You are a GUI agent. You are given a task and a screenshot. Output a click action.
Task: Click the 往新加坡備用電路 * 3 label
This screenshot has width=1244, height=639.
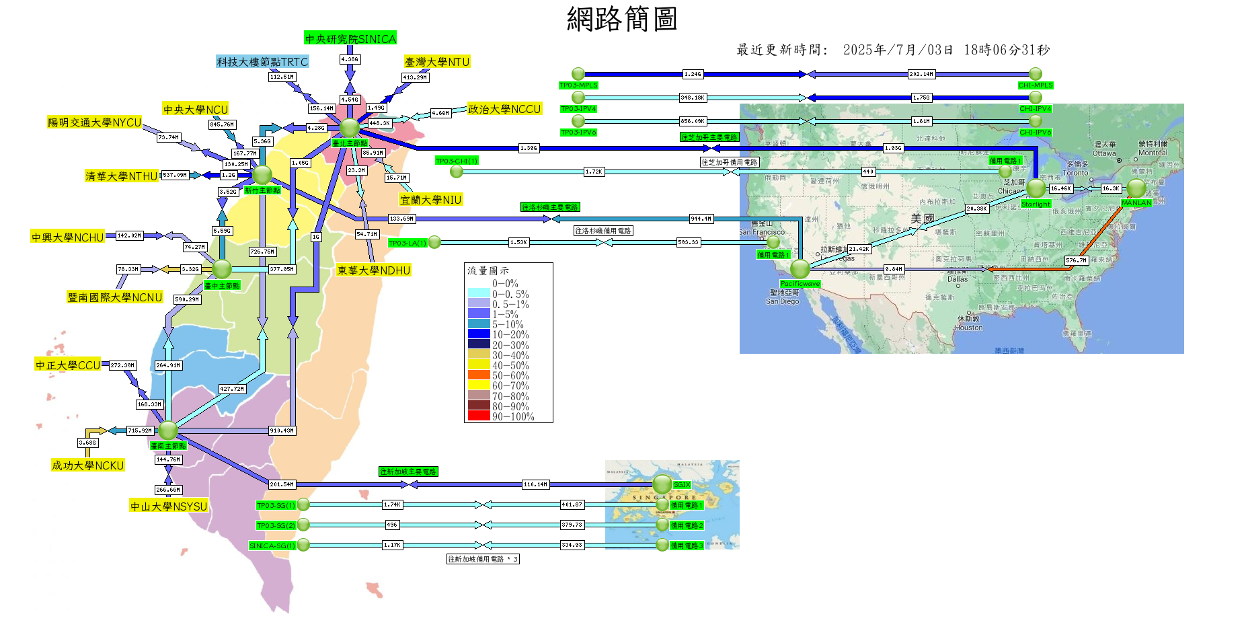(483, 559)
